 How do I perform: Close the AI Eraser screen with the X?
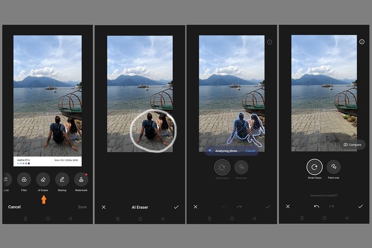(x=104, y=207)
